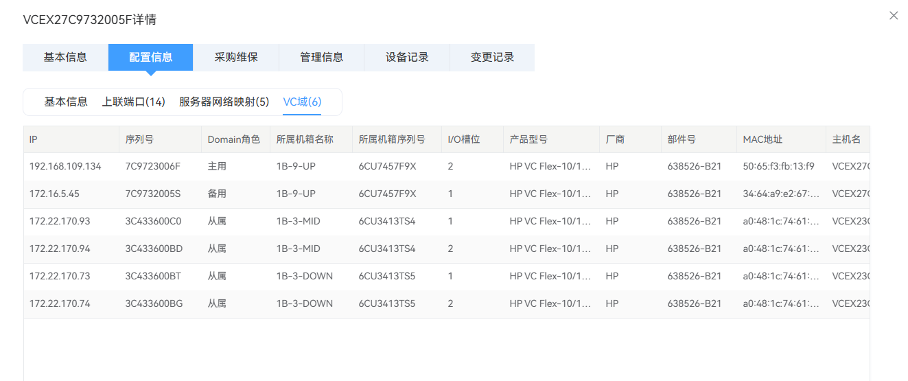Select the VC域(6) sub-tab

pos(302,102)
